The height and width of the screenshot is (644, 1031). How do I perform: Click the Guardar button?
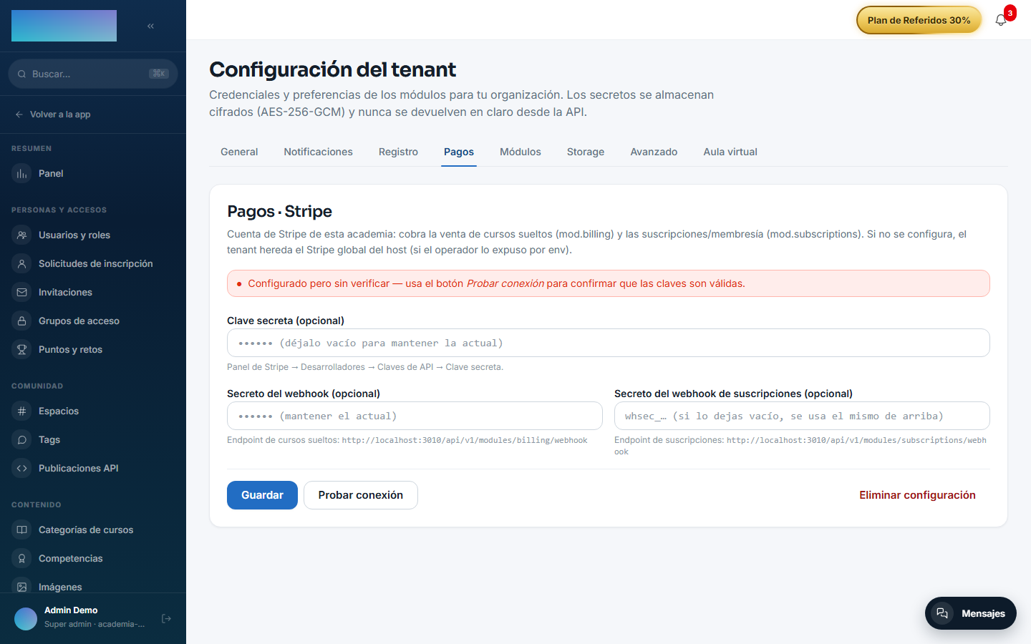(x=262, y=495)
